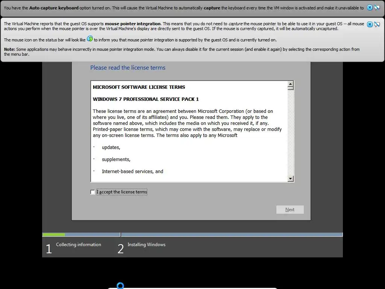Image resolution: width=385 pixels, height=289 pixels.
Task: Dismiss the Auto capture keyboard notification
Action: 370,8
